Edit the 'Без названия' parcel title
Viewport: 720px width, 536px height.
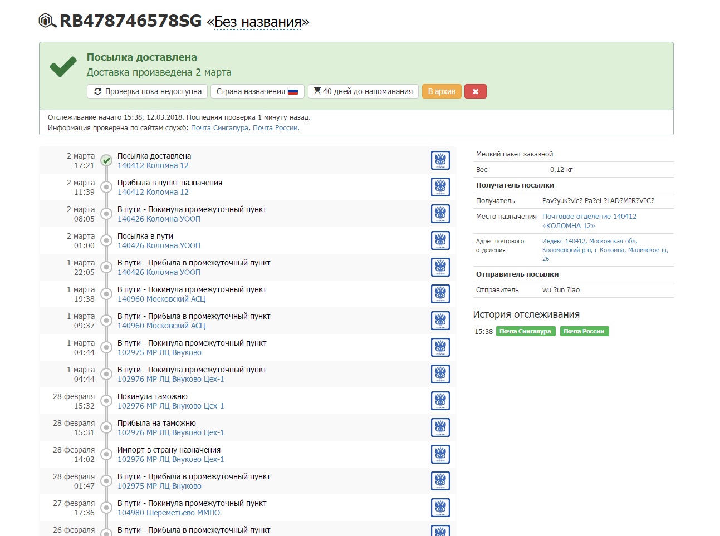[258, 22]
